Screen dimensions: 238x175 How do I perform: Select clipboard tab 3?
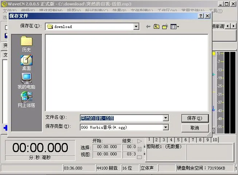164,140
